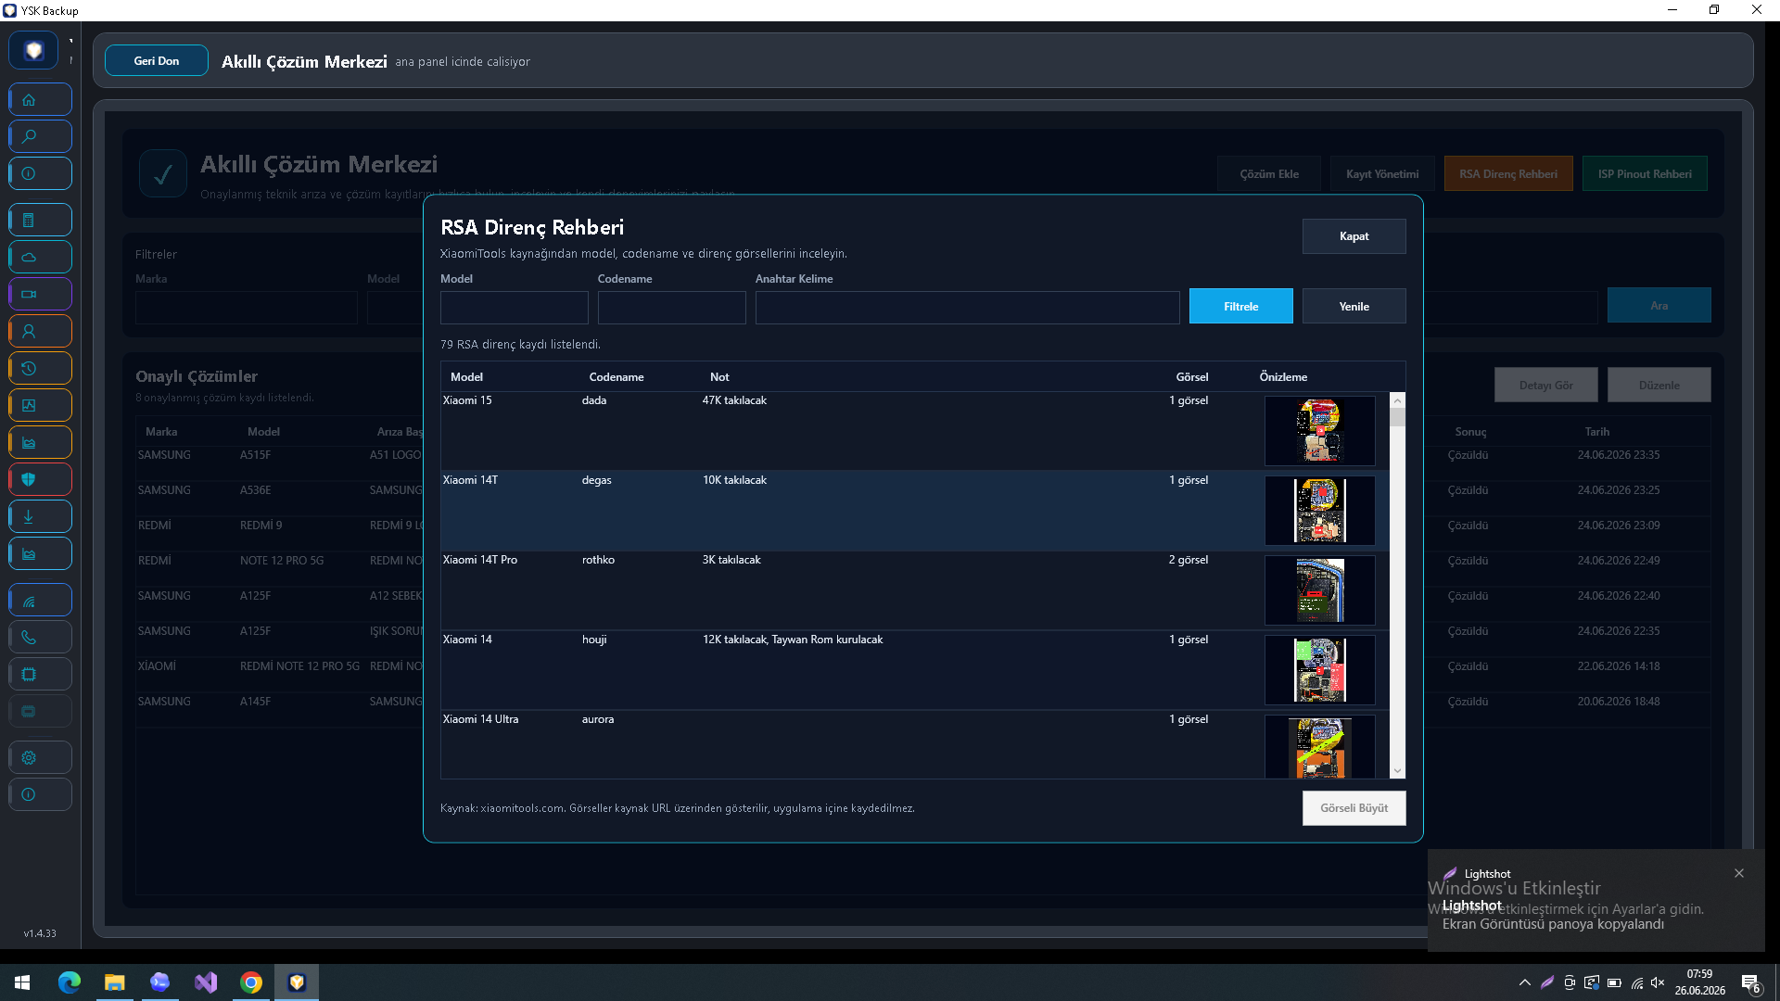Open the Xiaomi 14T preview thumbnail

[x=1319, y=511]
